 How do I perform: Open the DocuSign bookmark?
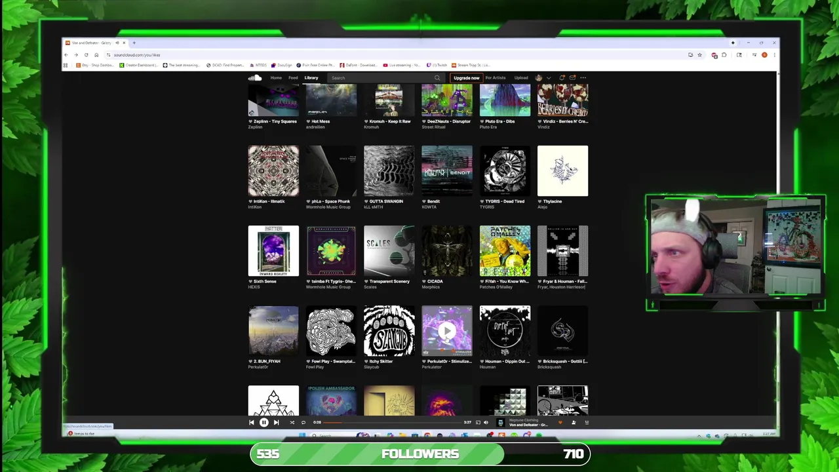pos(282,65)
